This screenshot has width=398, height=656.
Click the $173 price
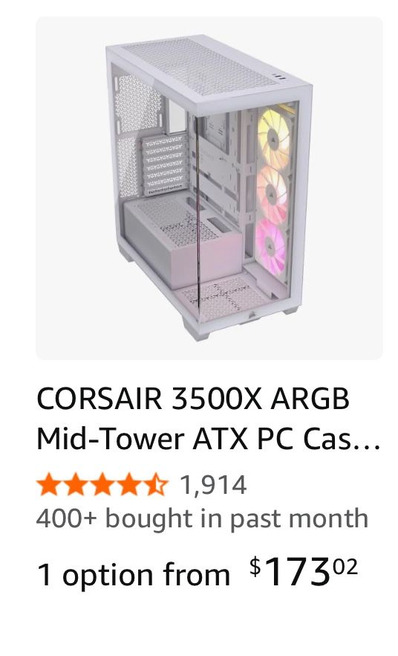coord(304,571)
